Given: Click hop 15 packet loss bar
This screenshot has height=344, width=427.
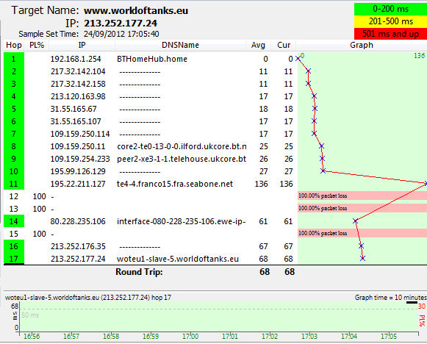Looking at the screenshot, I should 362,233.
